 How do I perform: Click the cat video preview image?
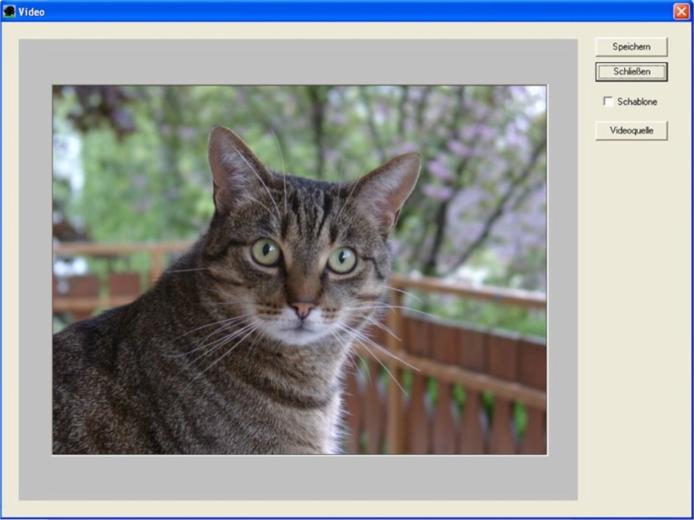300,270
